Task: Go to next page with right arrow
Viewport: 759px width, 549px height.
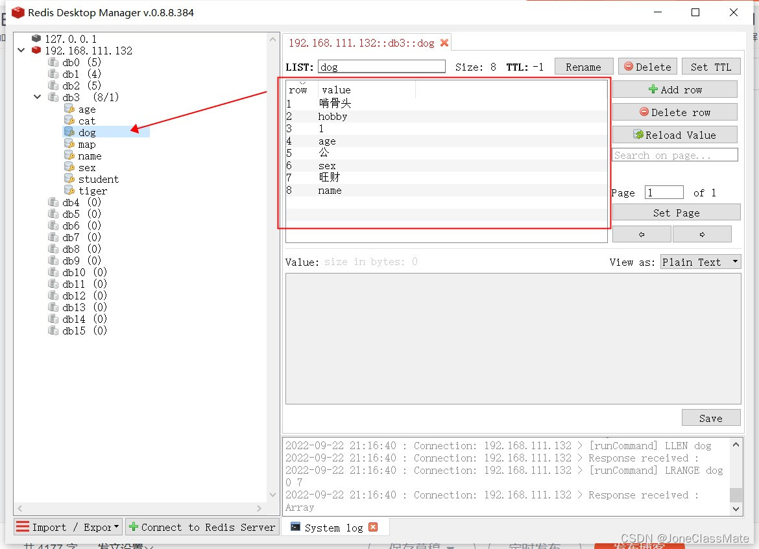Action: pos(702,234)
